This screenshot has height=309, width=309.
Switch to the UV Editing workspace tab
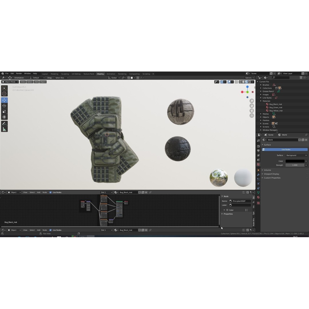(76, 74)
